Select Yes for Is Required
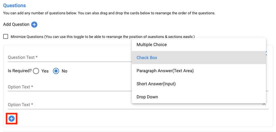Viewport: 276px width, 132px height. (x=36, y=71)
